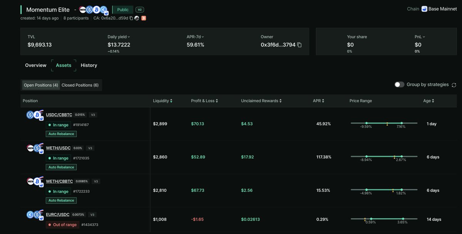Click Auto Rebalance tag on WETH/CBBTC row
Viewport: 462px width, 234px height.
pyautogui.click(x=61, y=201)
